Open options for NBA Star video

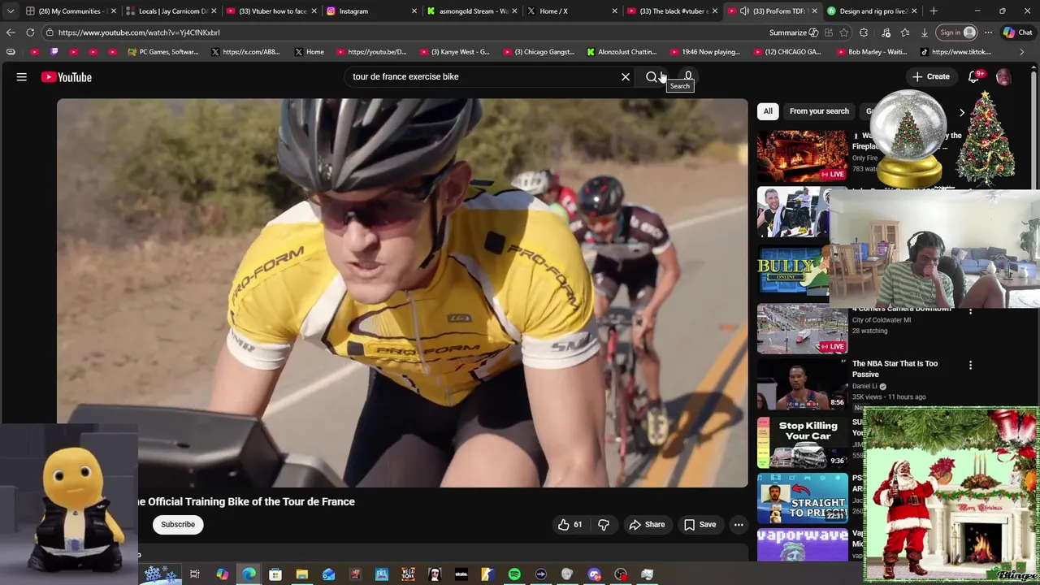point(970,366)
